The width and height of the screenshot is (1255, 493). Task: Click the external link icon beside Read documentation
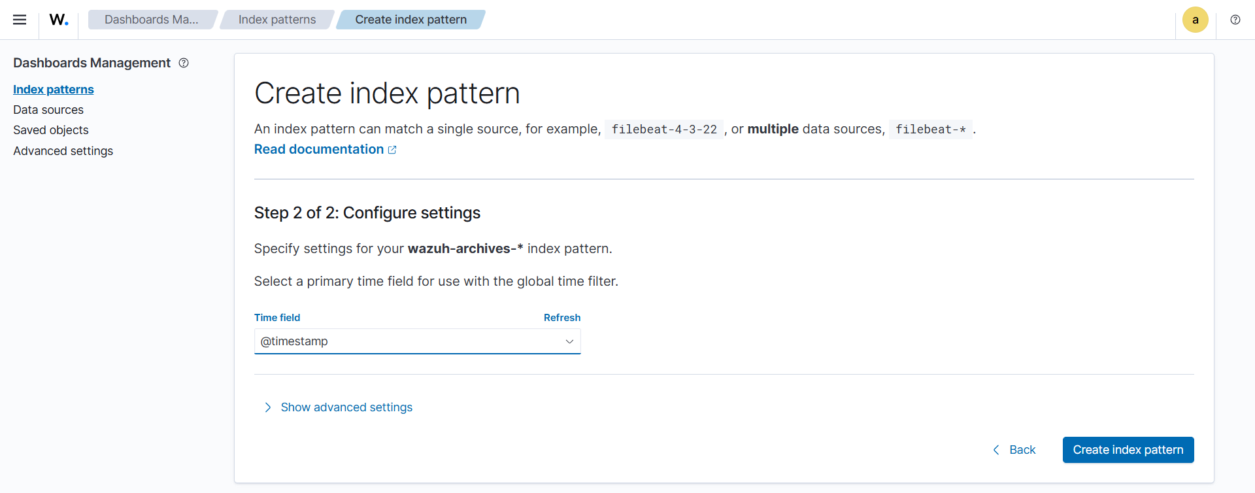click(392, 150)
